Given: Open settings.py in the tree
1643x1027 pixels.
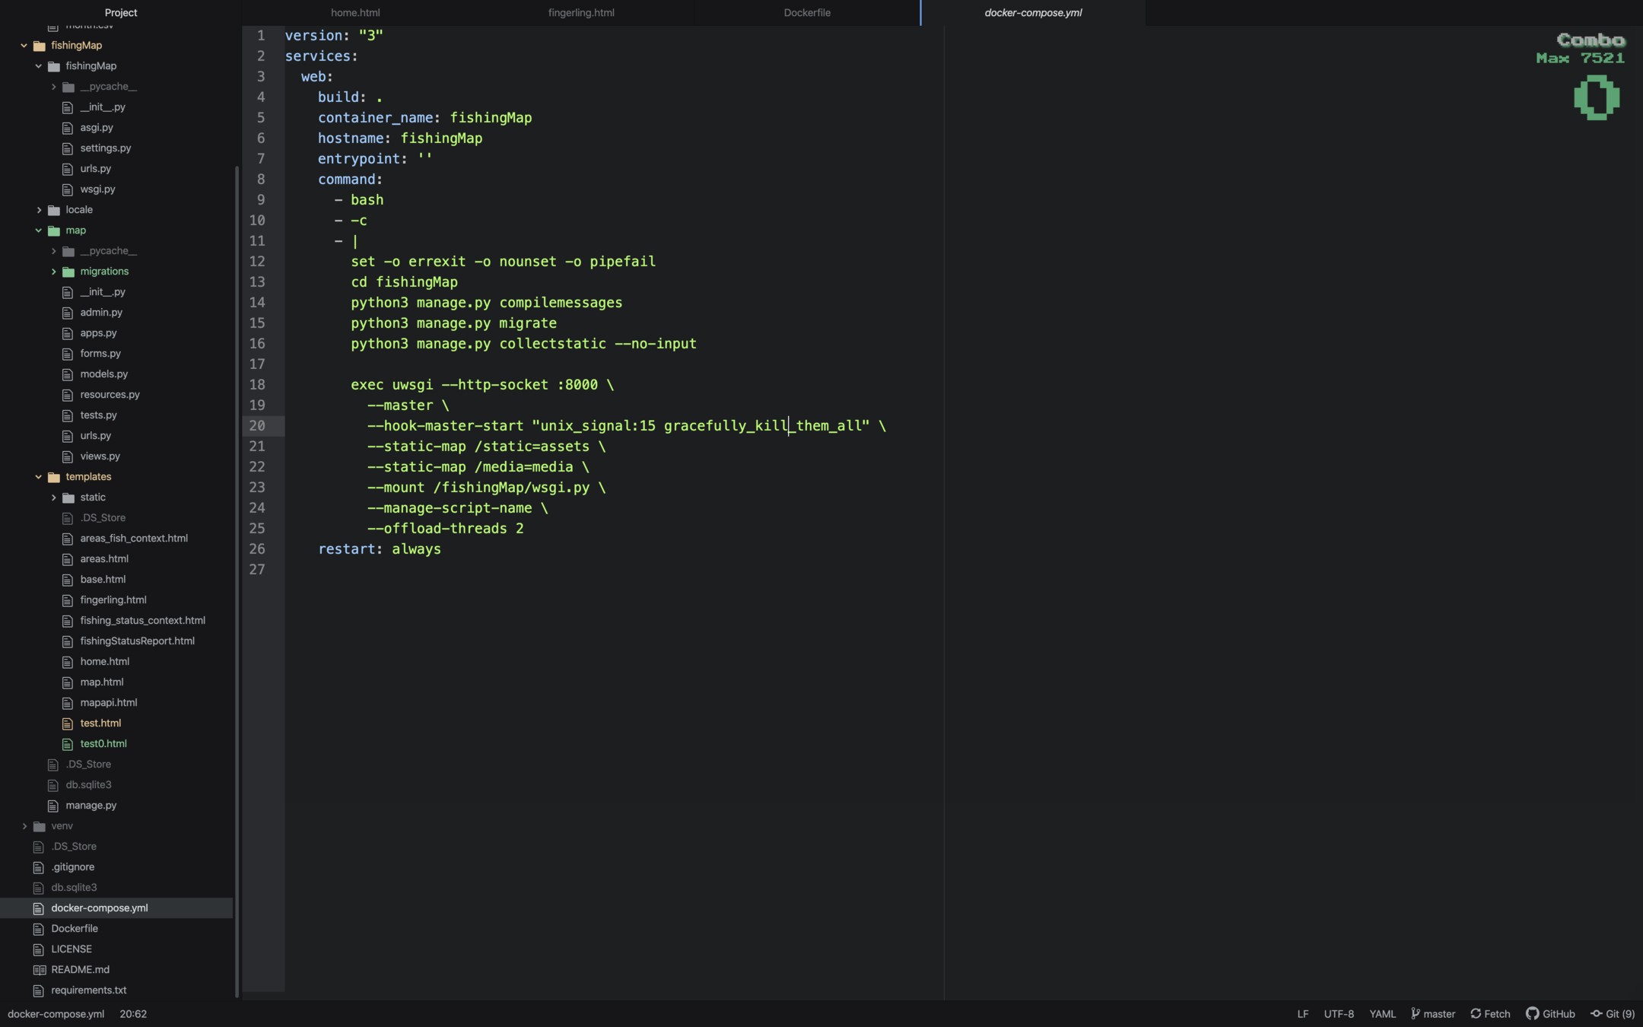Looking at the screenshot, I should [x=105, y=148].
